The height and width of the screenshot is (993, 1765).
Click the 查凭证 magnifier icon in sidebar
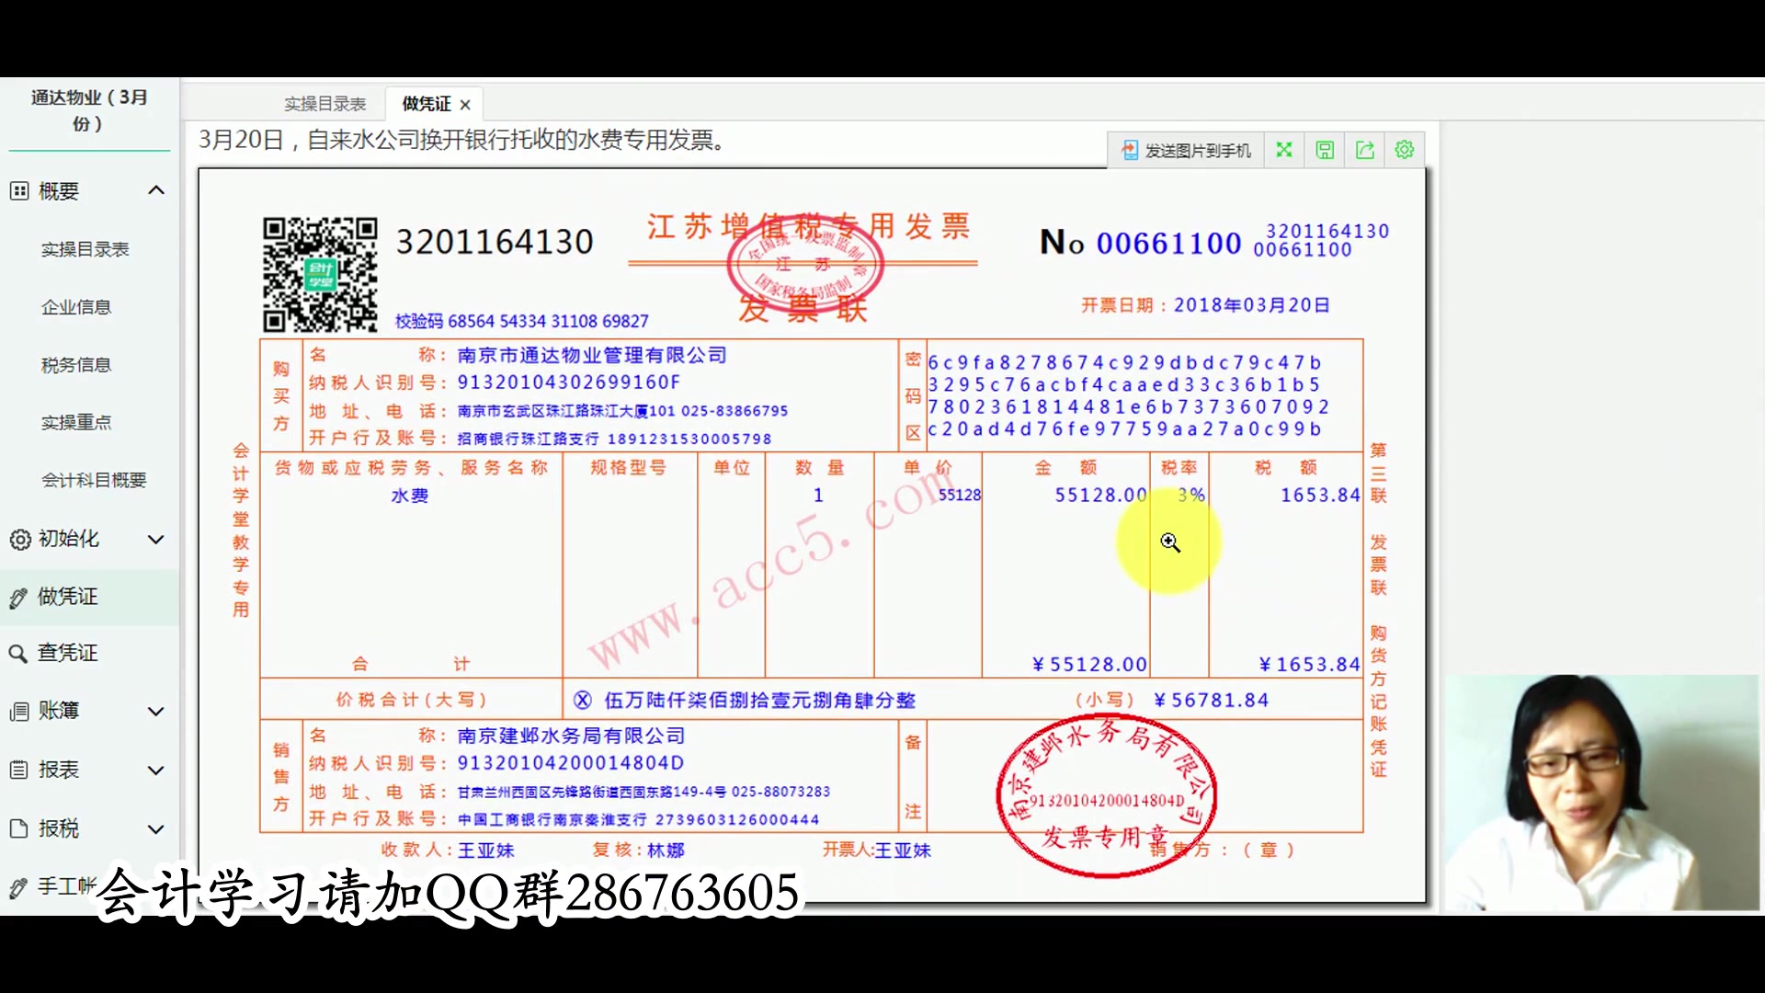[x=18, y=654]
